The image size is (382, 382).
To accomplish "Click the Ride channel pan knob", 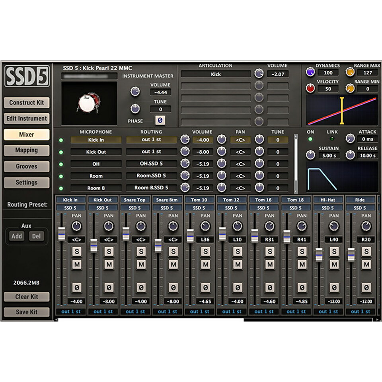I will (x=366, y=226).
